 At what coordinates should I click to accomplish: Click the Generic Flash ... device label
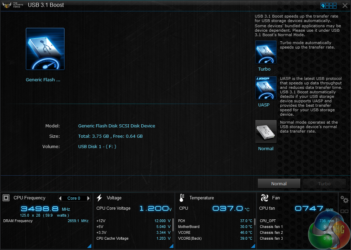[43, 80]
